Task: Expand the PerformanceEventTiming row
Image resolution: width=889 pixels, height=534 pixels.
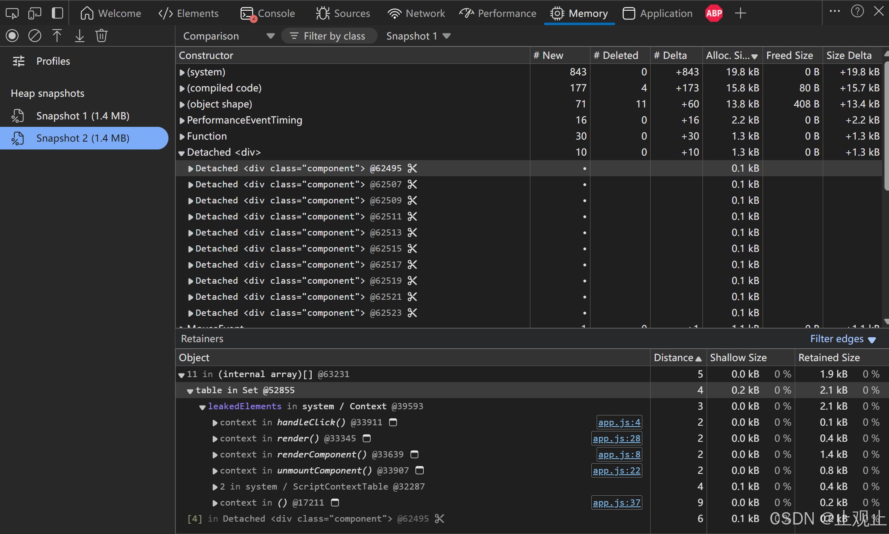Action: 182,121
